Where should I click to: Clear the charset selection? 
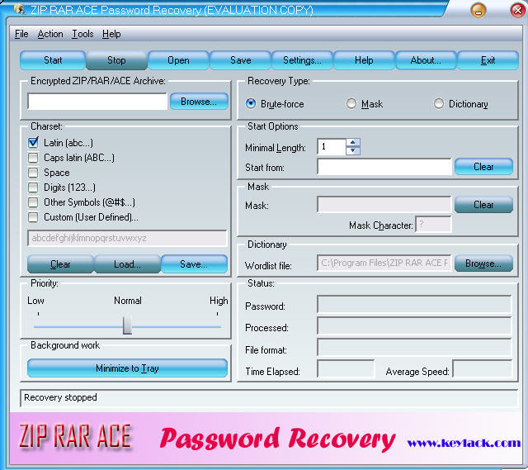coord(60,264)
